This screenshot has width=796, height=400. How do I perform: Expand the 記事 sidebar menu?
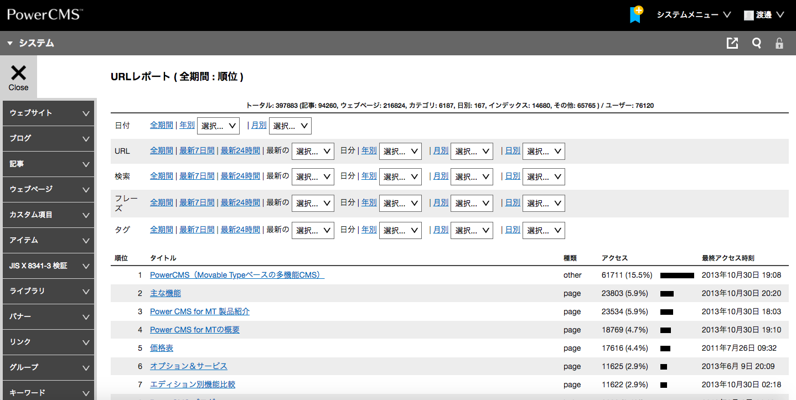click(48, 164)
